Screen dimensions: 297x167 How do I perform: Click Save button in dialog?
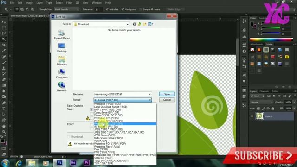tap(167, 94)
